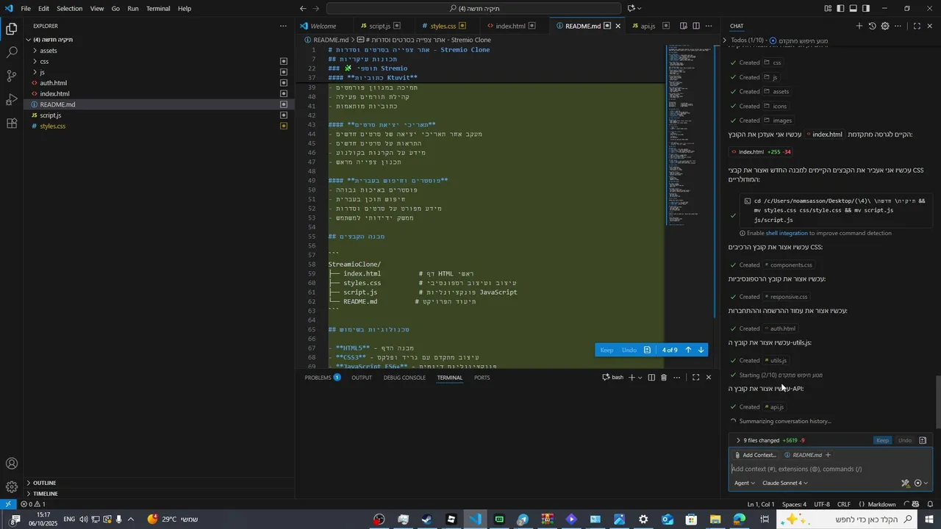Screen dimensions: 941x529
Task: Click the Explorer files icon
Action: tap(12, 29)
